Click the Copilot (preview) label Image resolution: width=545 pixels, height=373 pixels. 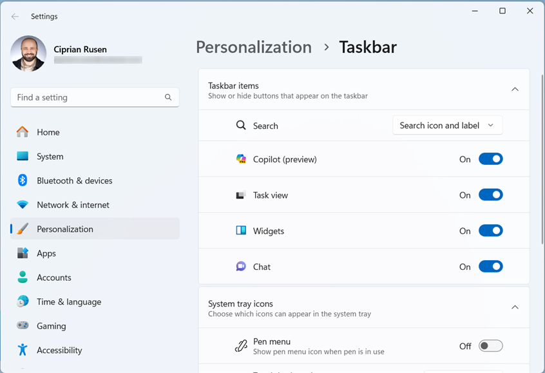(x=285, y=160)
